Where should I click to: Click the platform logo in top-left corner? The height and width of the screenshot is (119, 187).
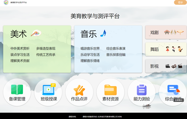[x=6, y=3]
